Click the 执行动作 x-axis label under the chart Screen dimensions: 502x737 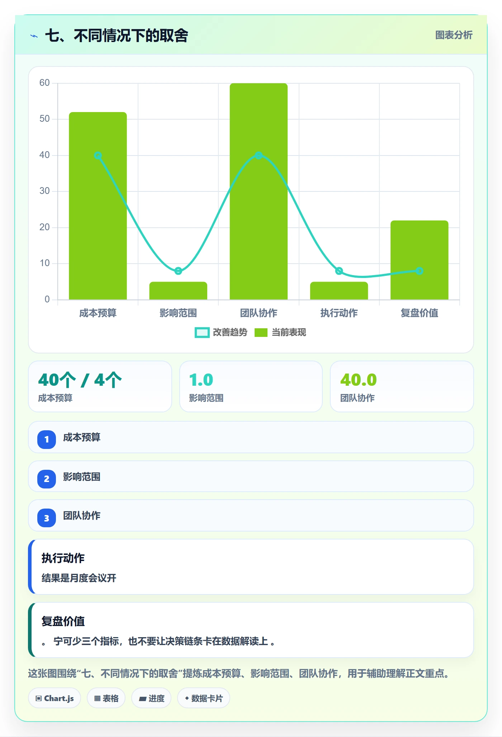coord(339,313)
